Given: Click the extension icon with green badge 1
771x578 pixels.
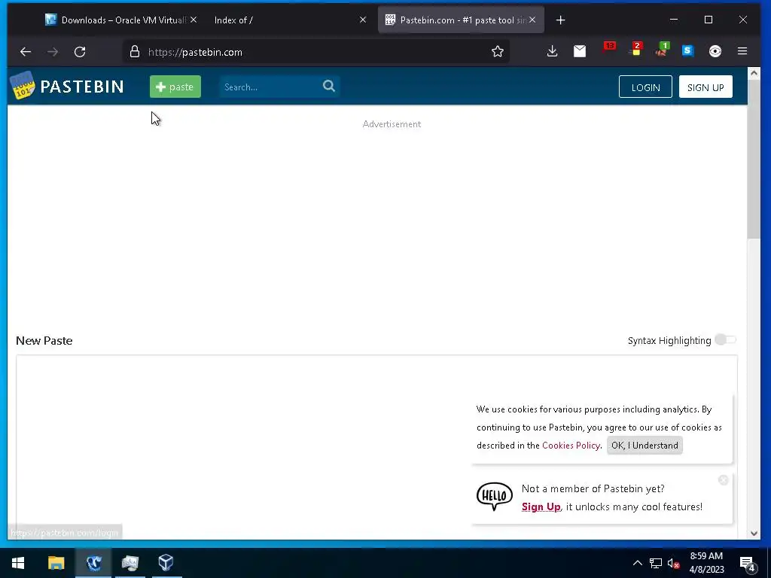Looking at the screenshot, I should [x=663, y=49].
